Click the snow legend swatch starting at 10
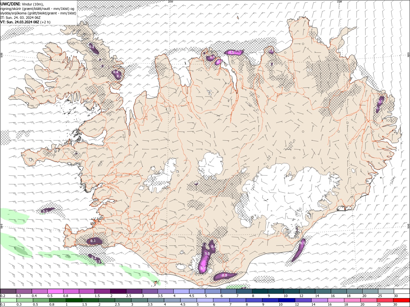 pyautogui.click(x=291, y=291)
